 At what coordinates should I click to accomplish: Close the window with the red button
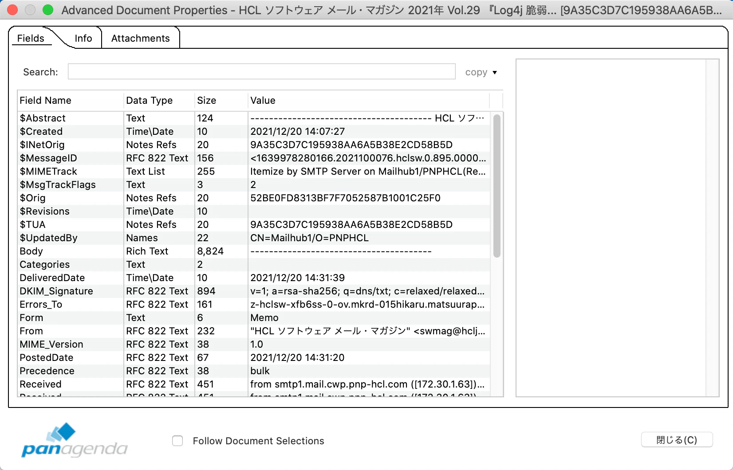pyautogui.click(x=12, y=10)
